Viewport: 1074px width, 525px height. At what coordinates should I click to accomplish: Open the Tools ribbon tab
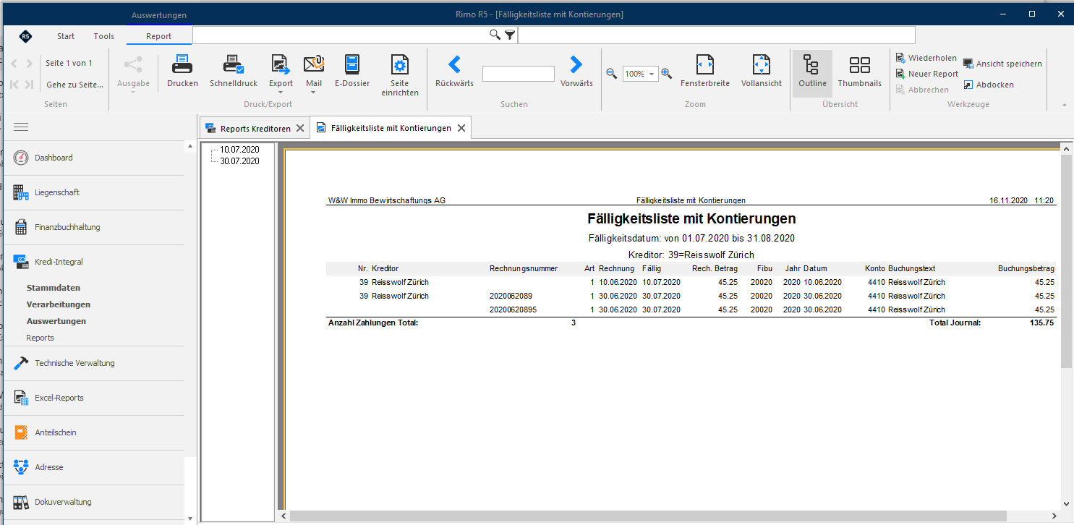pyautogui.click(x=104, y=36)
